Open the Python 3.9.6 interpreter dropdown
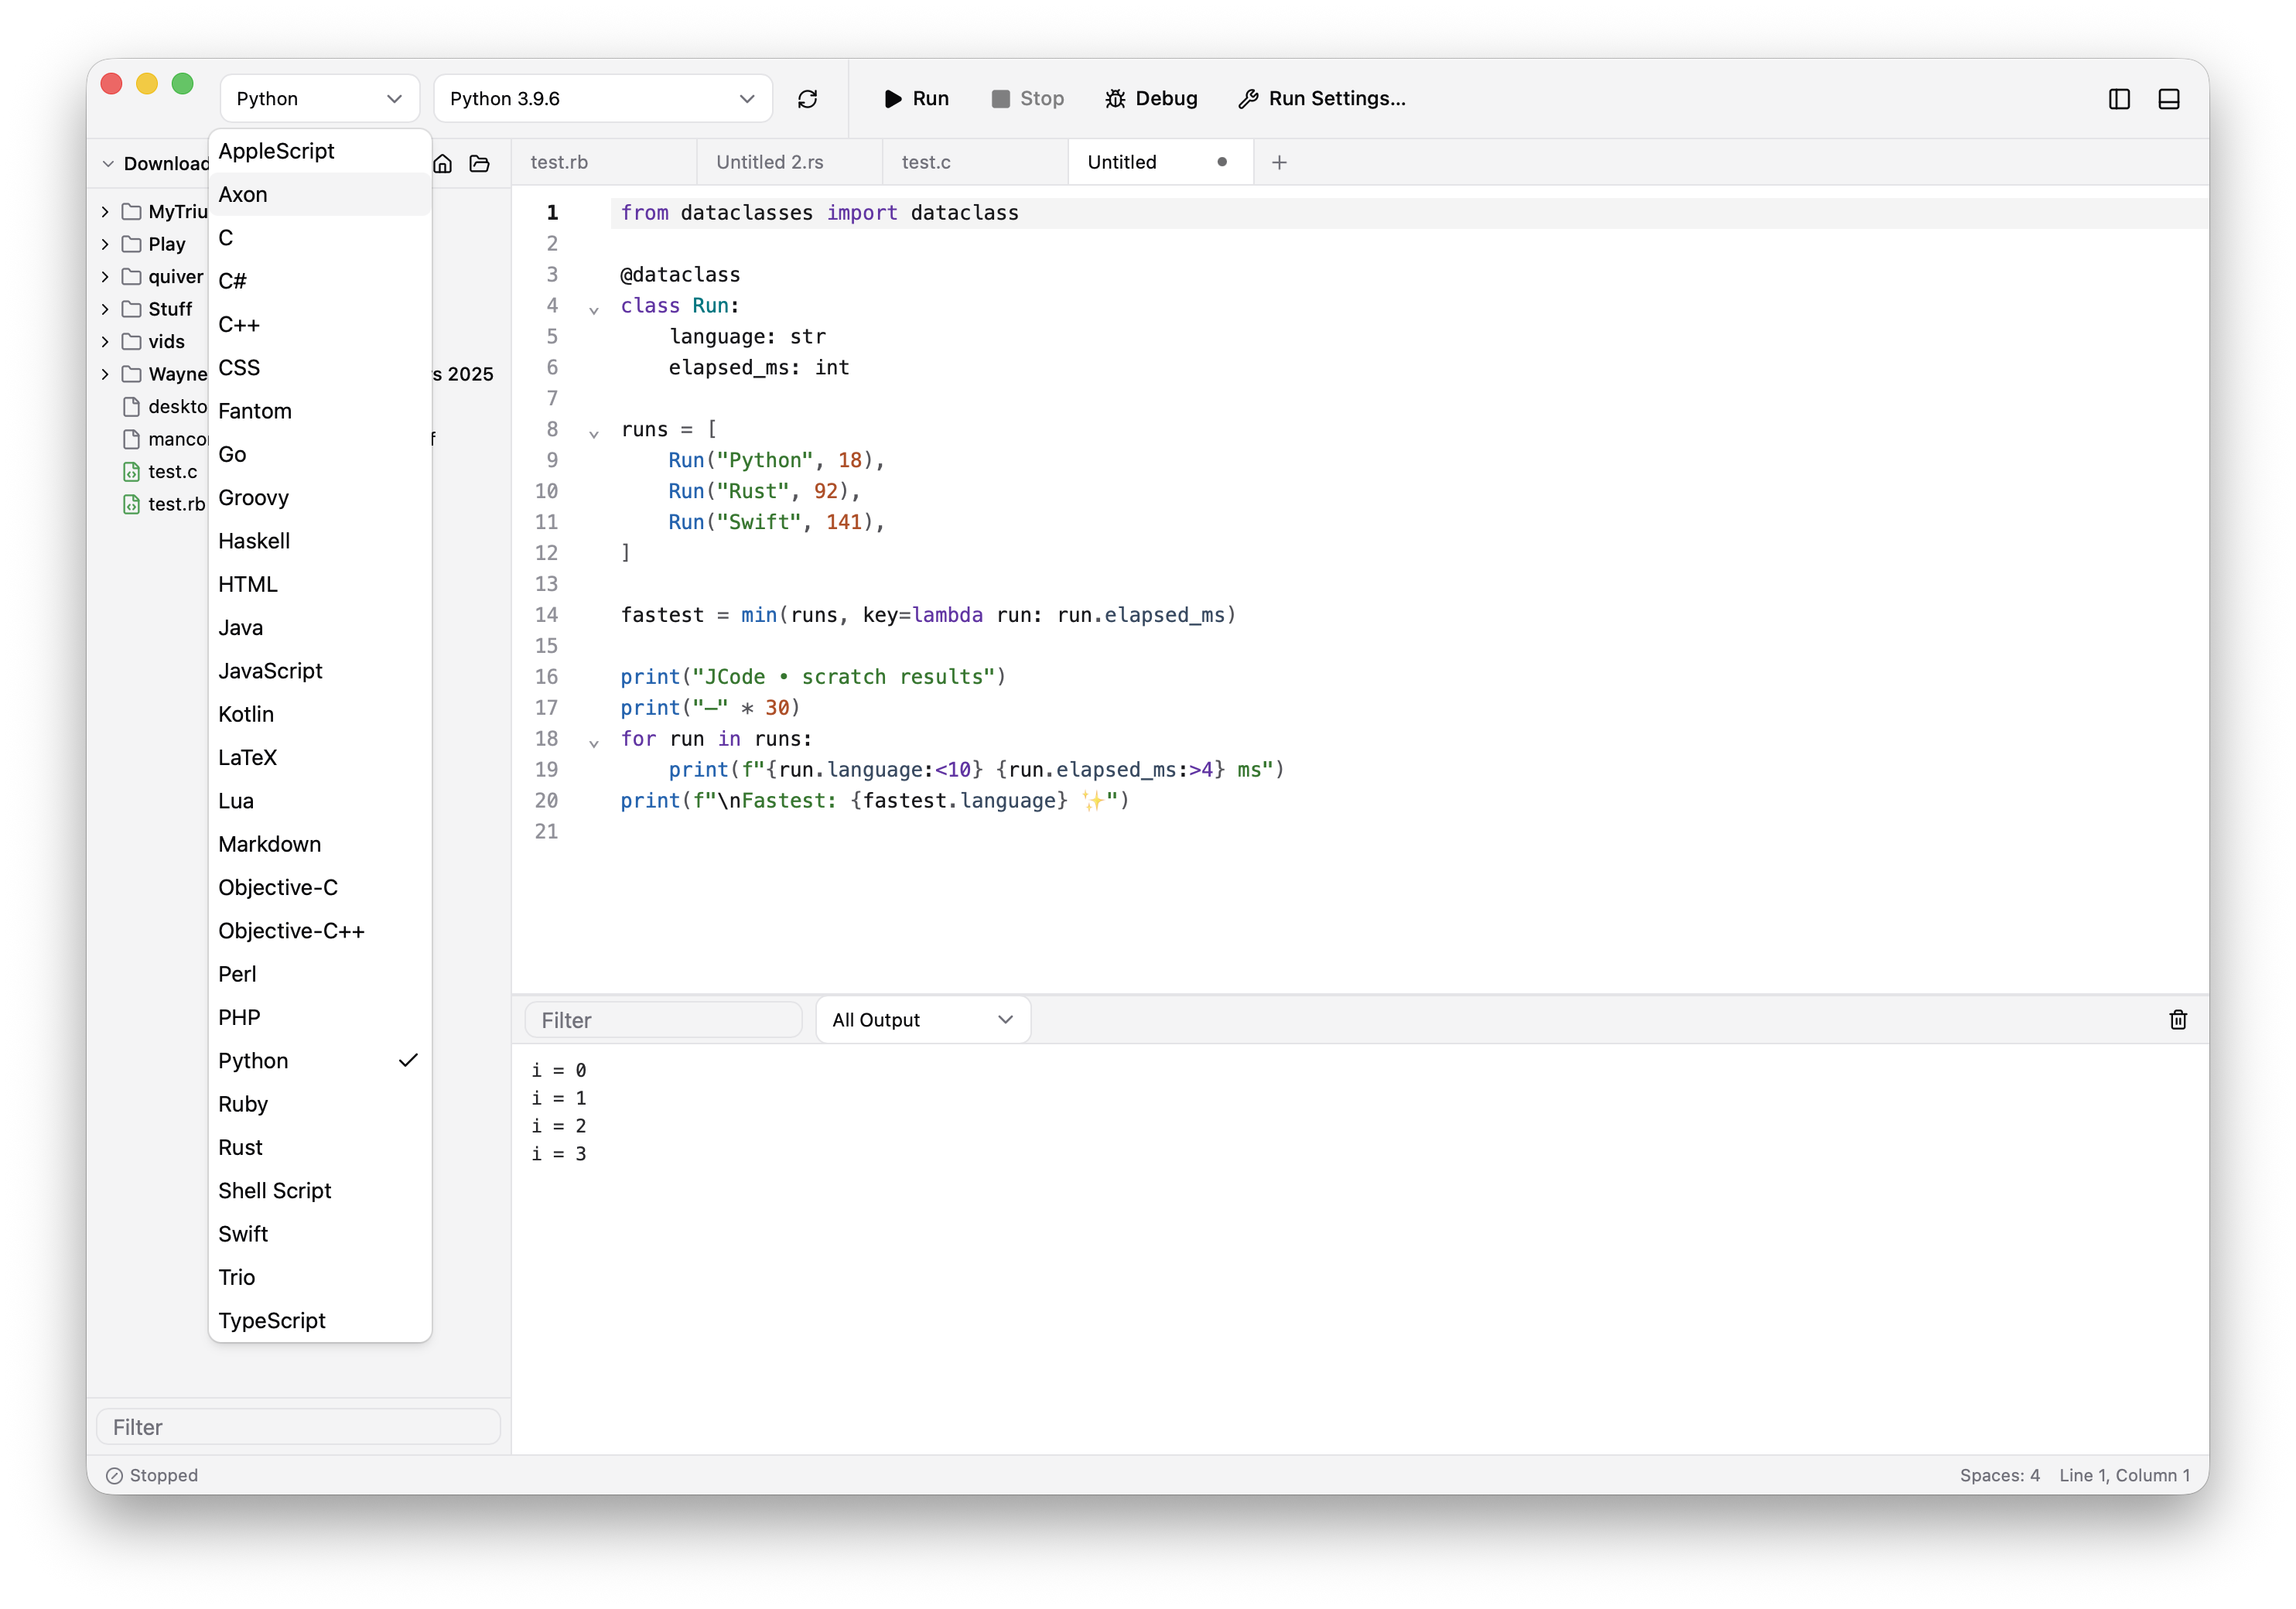 click(602, 99)
